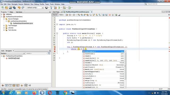Click Clean and Build Project broom icon

55,8
